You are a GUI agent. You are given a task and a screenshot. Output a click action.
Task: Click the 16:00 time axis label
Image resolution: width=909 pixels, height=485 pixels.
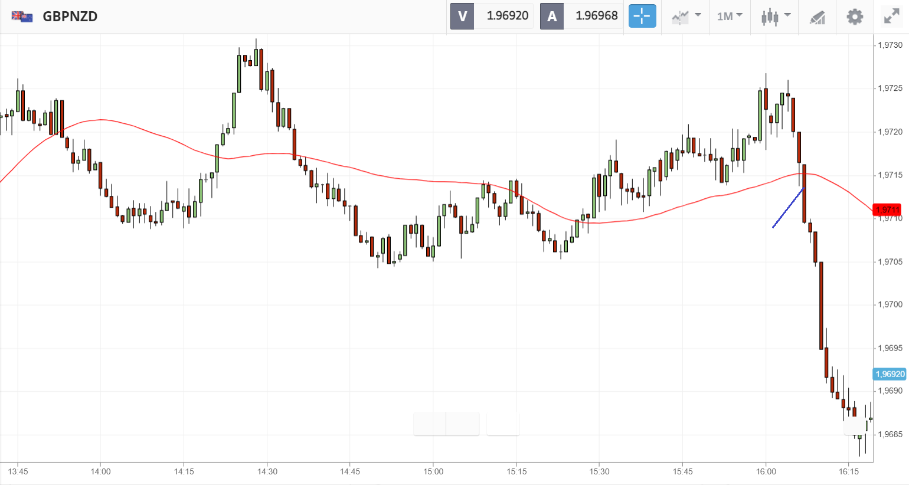click(766, 471)
